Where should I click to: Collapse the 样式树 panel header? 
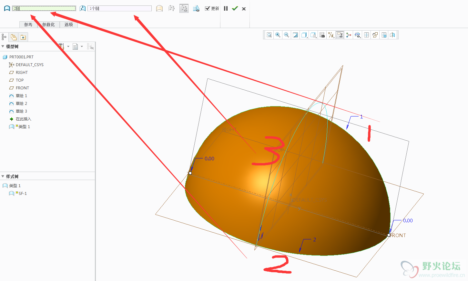[x=3, y=176]
